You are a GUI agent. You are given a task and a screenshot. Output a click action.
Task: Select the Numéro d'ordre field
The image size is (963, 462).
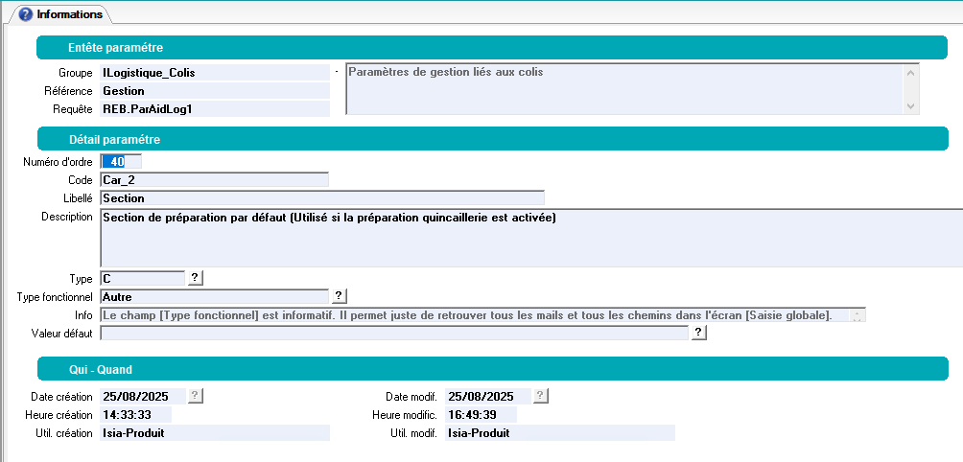click(x=121, y=161)
